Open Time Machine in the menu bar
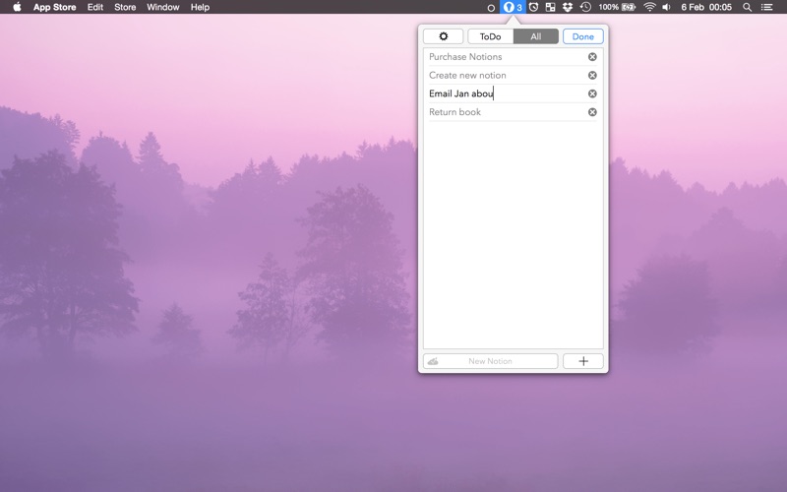787x492 pixels. coord(585,7)
